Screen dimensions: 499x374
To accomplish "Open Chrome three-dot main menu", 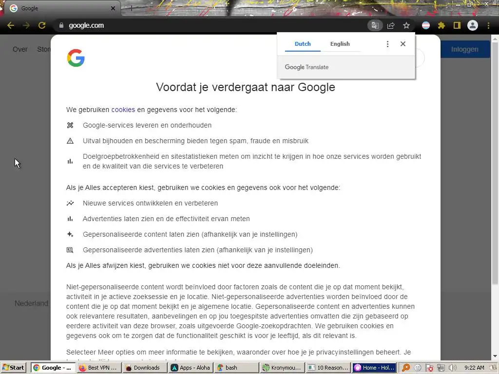I will point(488,25).
